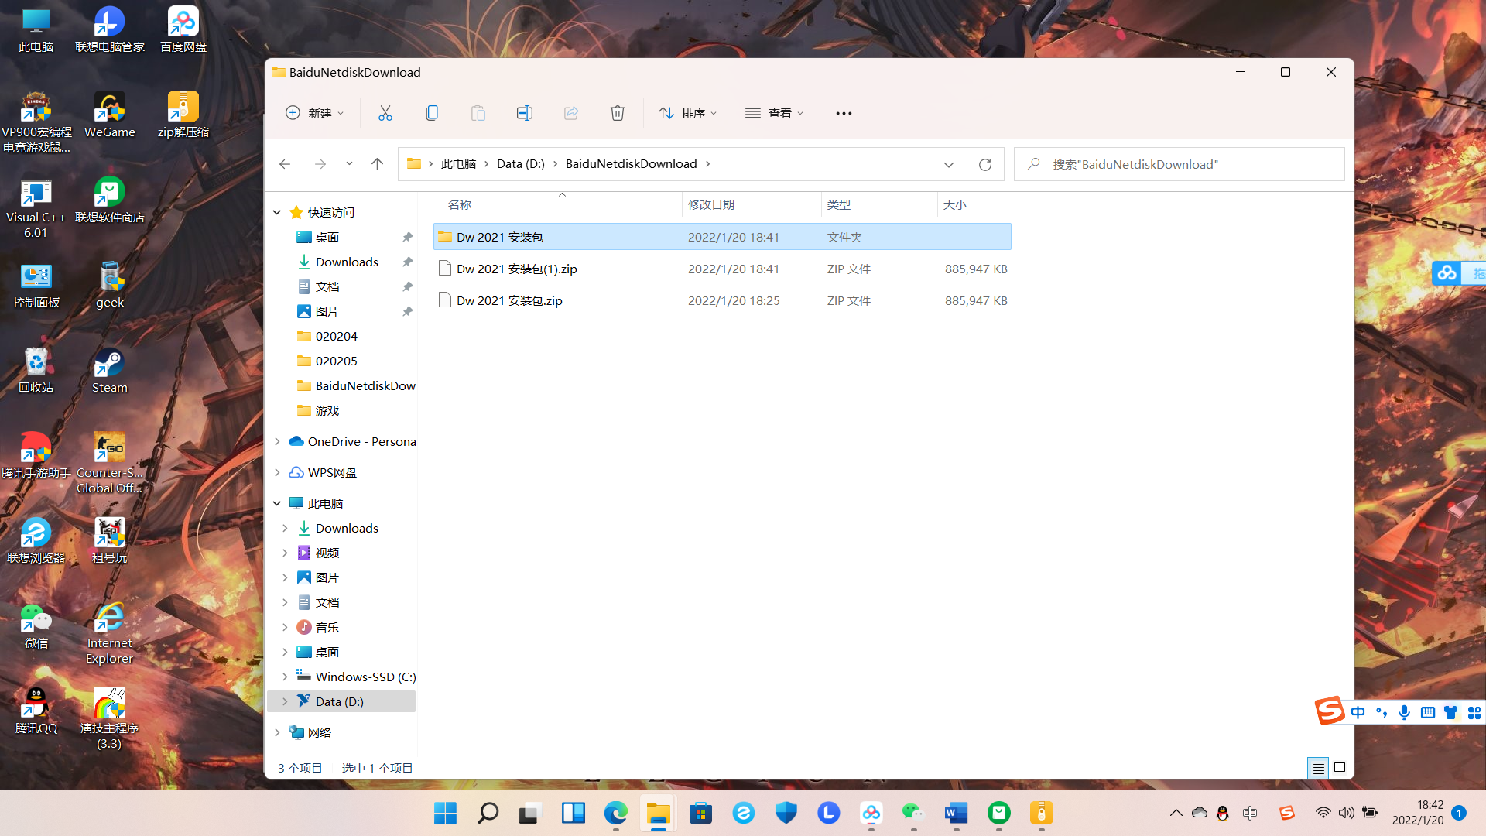Collapse the 快速访问 section in sidebar

pos(276,212)
